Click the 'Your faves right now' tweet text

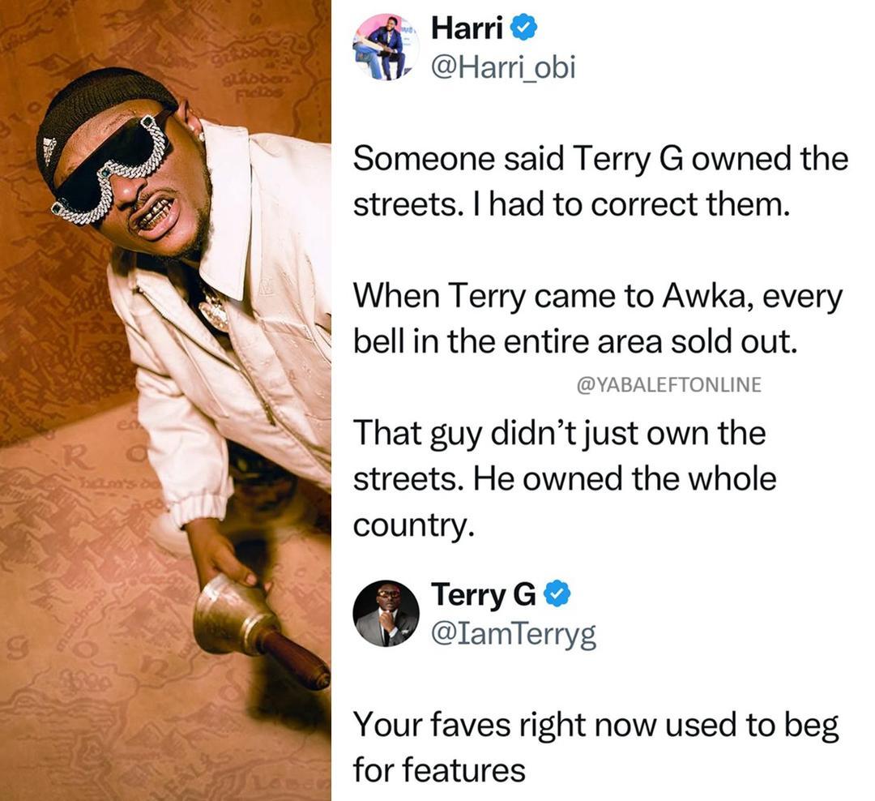pyautogui.click(x=596, y=747)
